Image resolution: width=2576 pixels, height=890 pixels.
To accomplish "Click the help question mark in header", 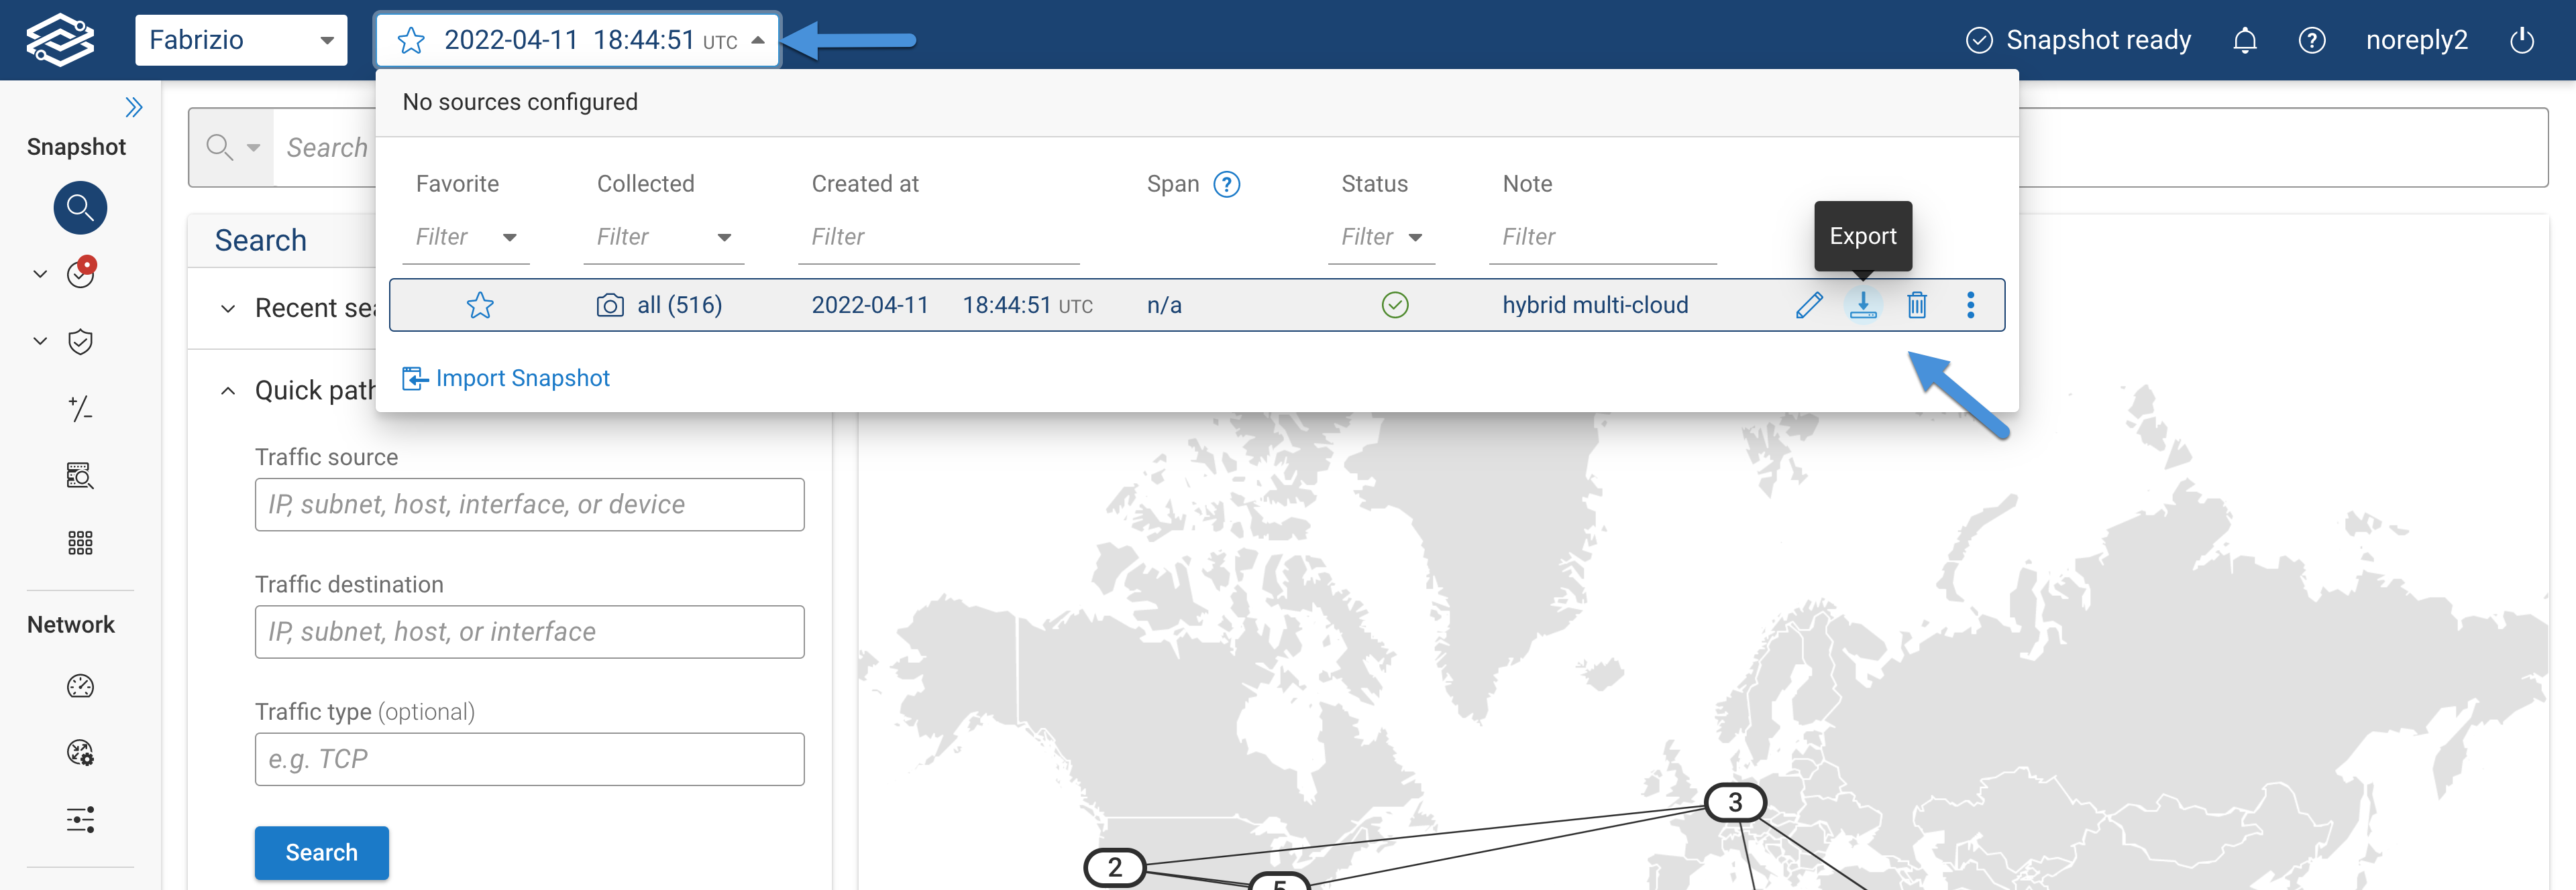I will [2311, 40].
